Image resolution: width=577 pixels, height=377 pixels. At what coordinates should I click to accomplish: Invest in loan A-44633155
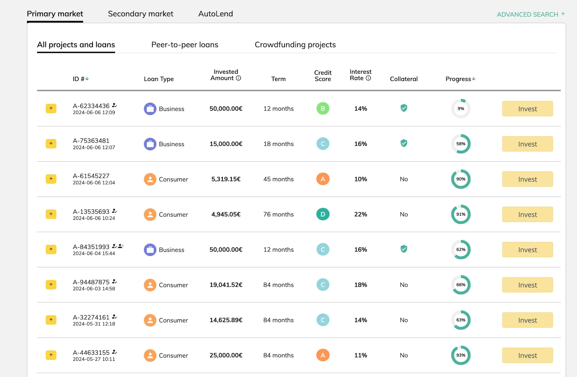[527, 355]
